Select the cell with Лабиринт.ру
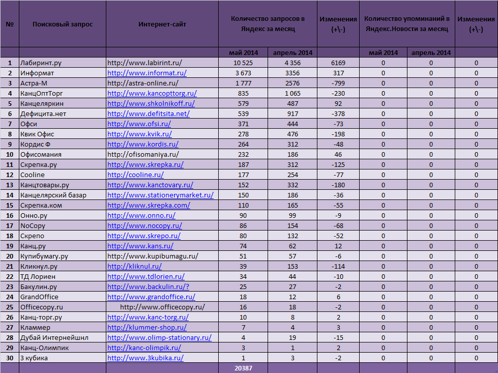The width and height of the screenshot is (498, 373). 63,63
